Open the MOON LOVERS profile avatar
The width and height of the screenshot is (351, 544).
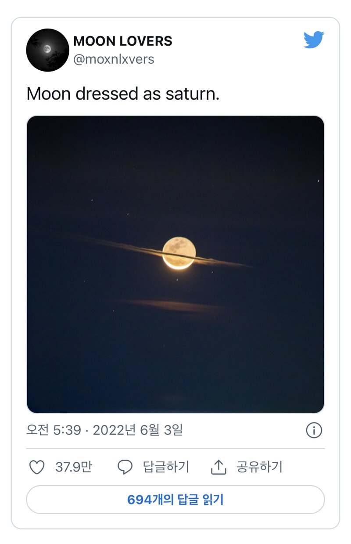[x=48, y=50]
